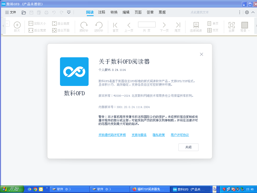
Task: Switch to the 注释 (Annotate) tab
Action: click(102, 12)
